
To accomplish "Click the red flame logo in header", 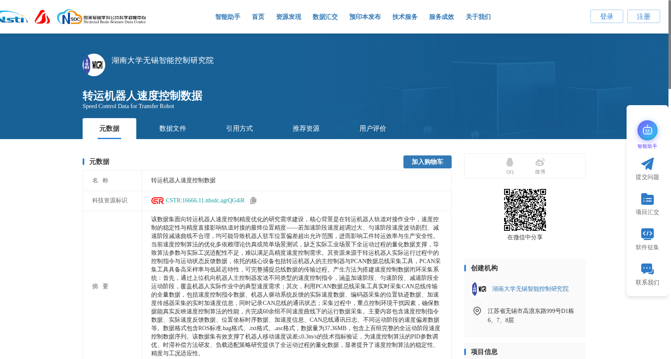I will pos(42,17).
